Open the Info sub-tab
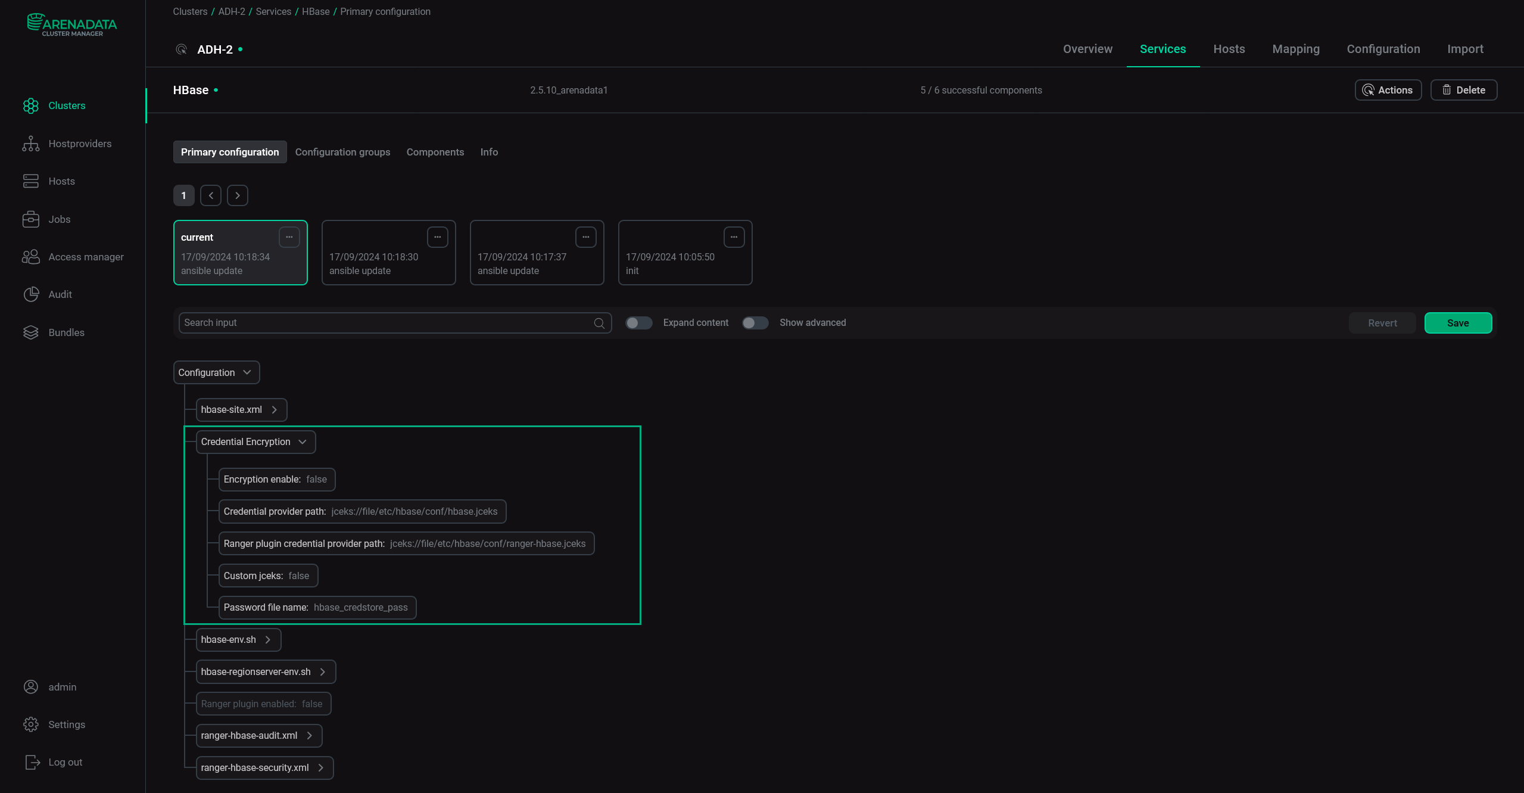Viewport: 1524px width, 793px height. [489, 152]
